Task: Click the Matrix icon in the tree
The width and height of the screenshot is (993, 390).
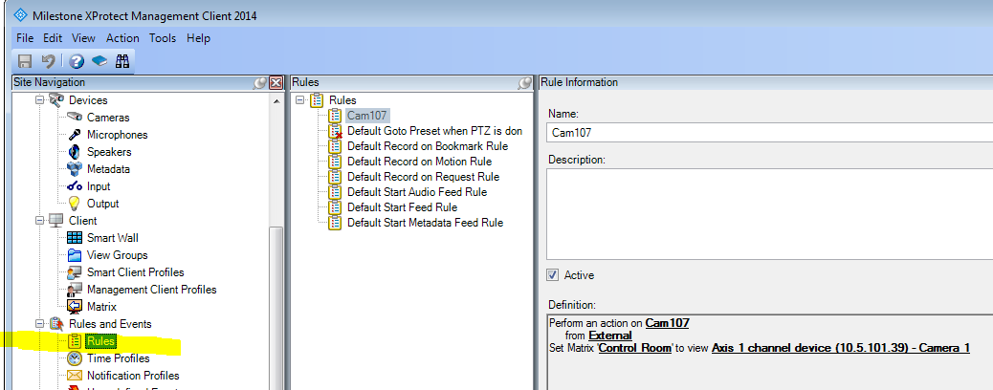Action: pyautogui.click(x=75, y=307)
